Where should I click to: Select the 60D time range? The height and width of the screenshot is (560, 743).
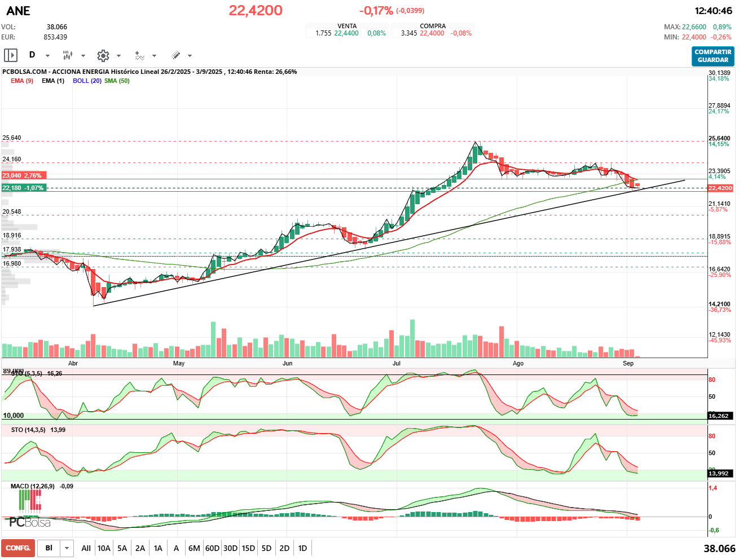coord(212,548)
